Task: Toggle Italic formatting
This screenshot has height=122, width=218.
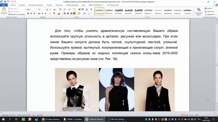Action: pyautogui.click(x=31, y=14)
